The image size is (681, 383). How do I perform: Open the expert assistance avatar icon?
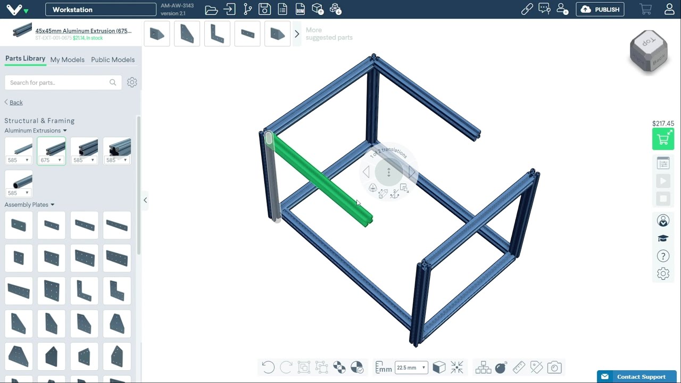663,220
